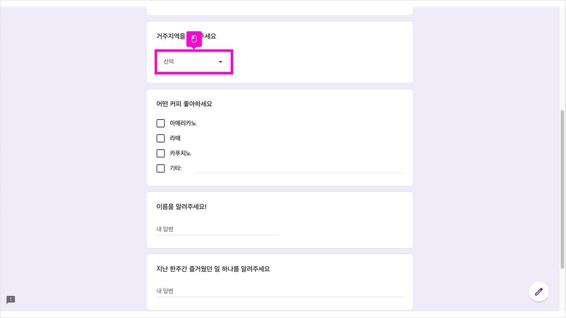This screenshot has width=566, height=318.
Task: Enable the 기타 checkbox
Action: (x=161, y=168)
